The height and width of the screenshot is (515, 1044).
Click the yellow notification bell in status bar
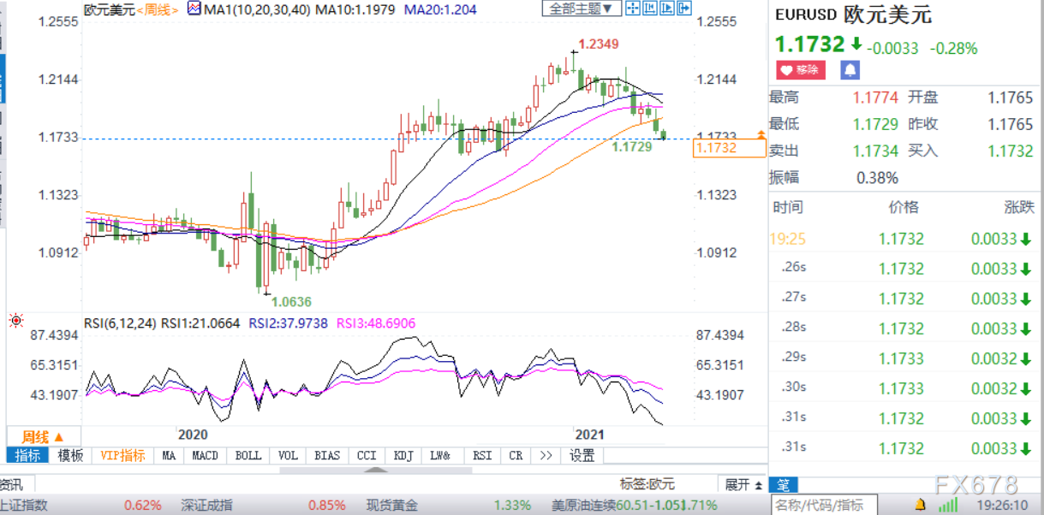[922, 505]
